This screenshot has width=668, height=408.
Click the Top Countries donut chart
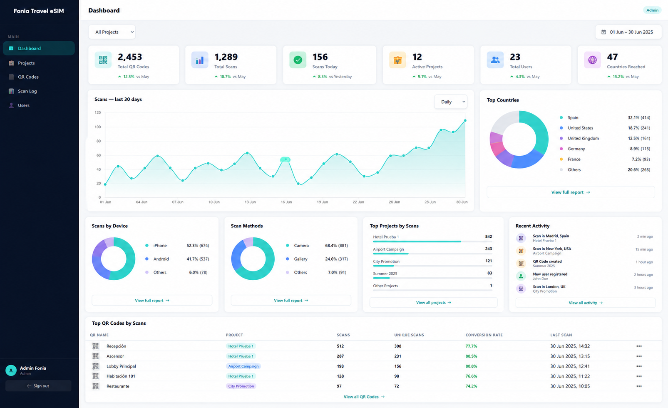tap(519, 139)
